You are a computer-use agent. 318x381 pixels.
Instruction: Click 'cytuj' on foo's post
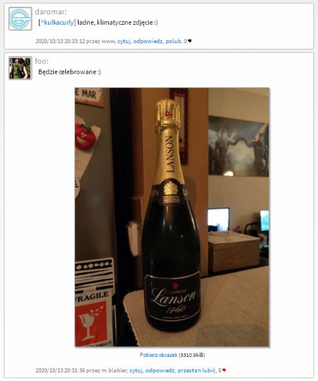coord(136,371)
